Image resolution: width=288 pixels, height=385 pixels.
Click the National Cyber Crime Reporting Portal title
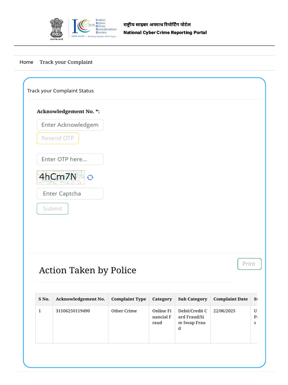pyautogui.click(x=165, y=32)
